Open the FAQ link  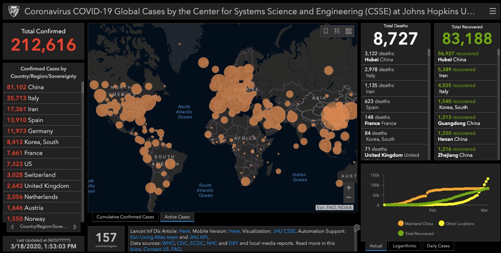[x=176, y=249]
